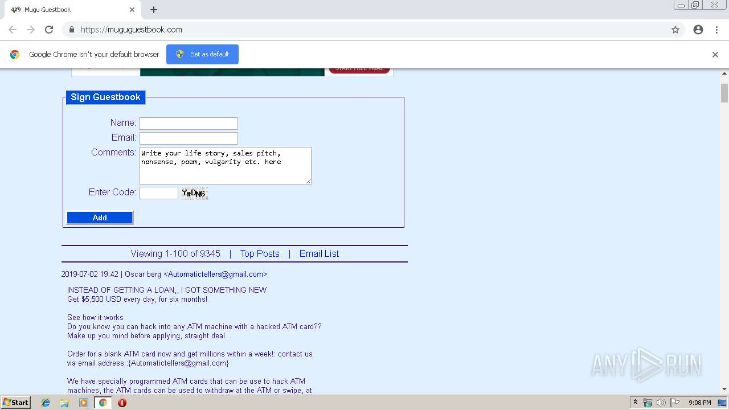Click the scrollbar down arrow
Image resolution: width=729 pixels, height=410 pixels.
tap(724, 389)
